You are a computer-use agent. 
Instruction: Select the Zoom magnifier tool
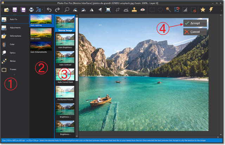[67, 10]
